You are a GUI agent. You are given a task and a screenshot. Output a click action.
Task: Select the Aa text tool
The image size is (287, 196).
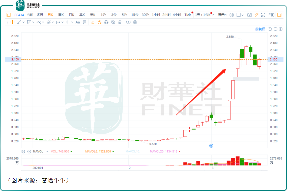point(78,22)
